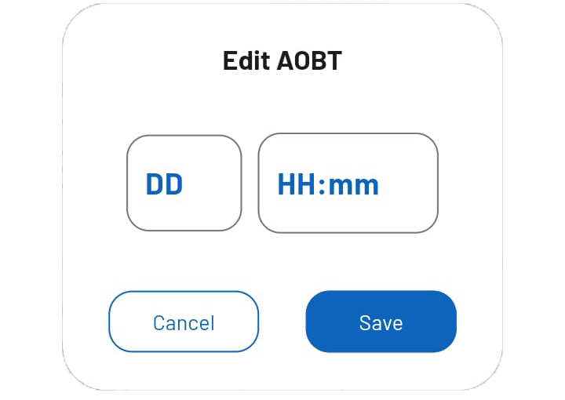This screenshot has width=565, height=400.
Task: Abort AOBT editing via Cancel
Action: click(x=184, y=322)
